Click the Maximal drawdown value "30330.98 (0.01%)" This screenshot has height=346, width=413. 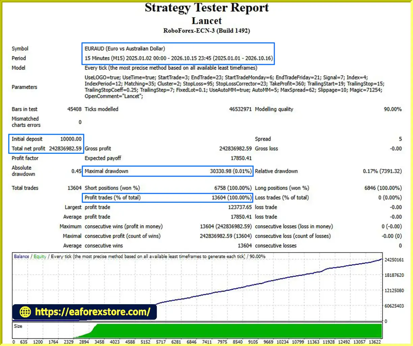click(x=231, y=171)
